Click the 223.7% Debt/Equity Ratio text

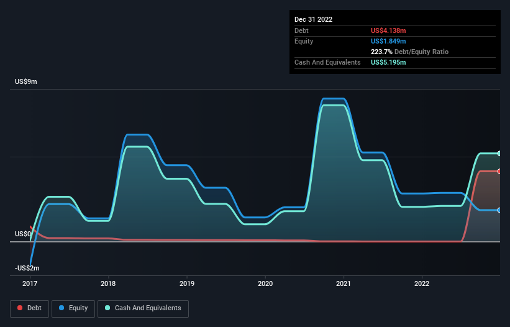coord(409,52)
